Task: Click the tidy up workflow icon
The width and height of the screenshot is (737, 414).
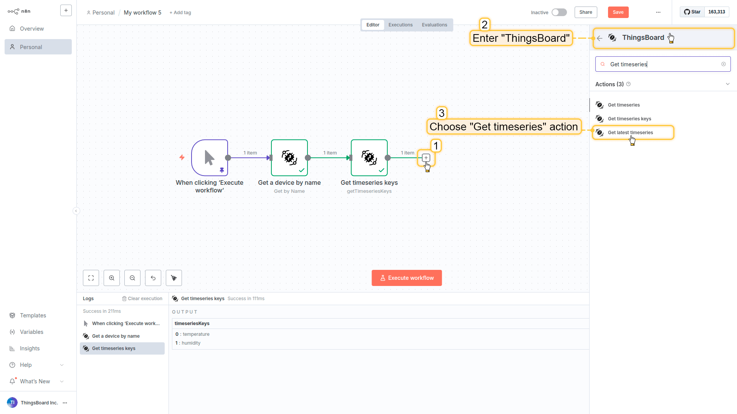Action: (174, 278)
